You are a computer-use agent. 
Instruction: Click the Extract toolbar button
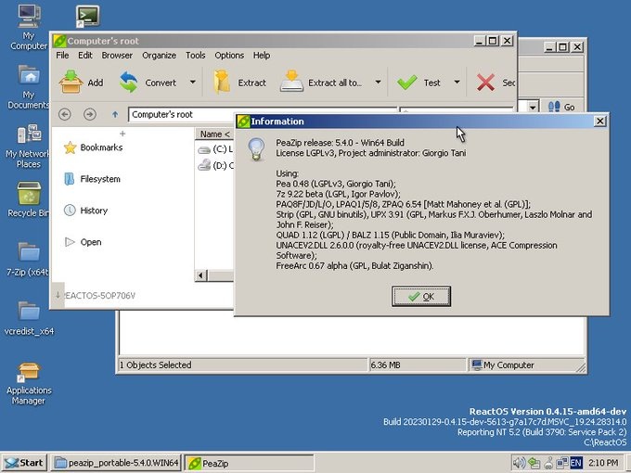click(239, 82)
